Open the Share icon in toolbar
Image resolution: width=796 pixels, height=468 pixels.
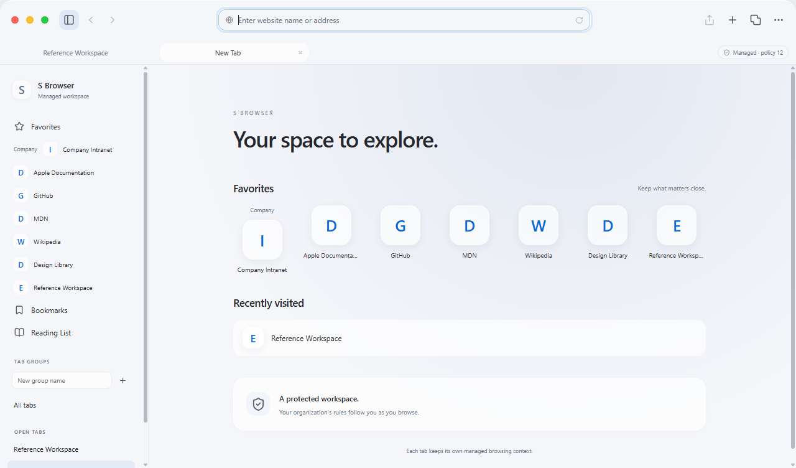[x=710, y=20]
